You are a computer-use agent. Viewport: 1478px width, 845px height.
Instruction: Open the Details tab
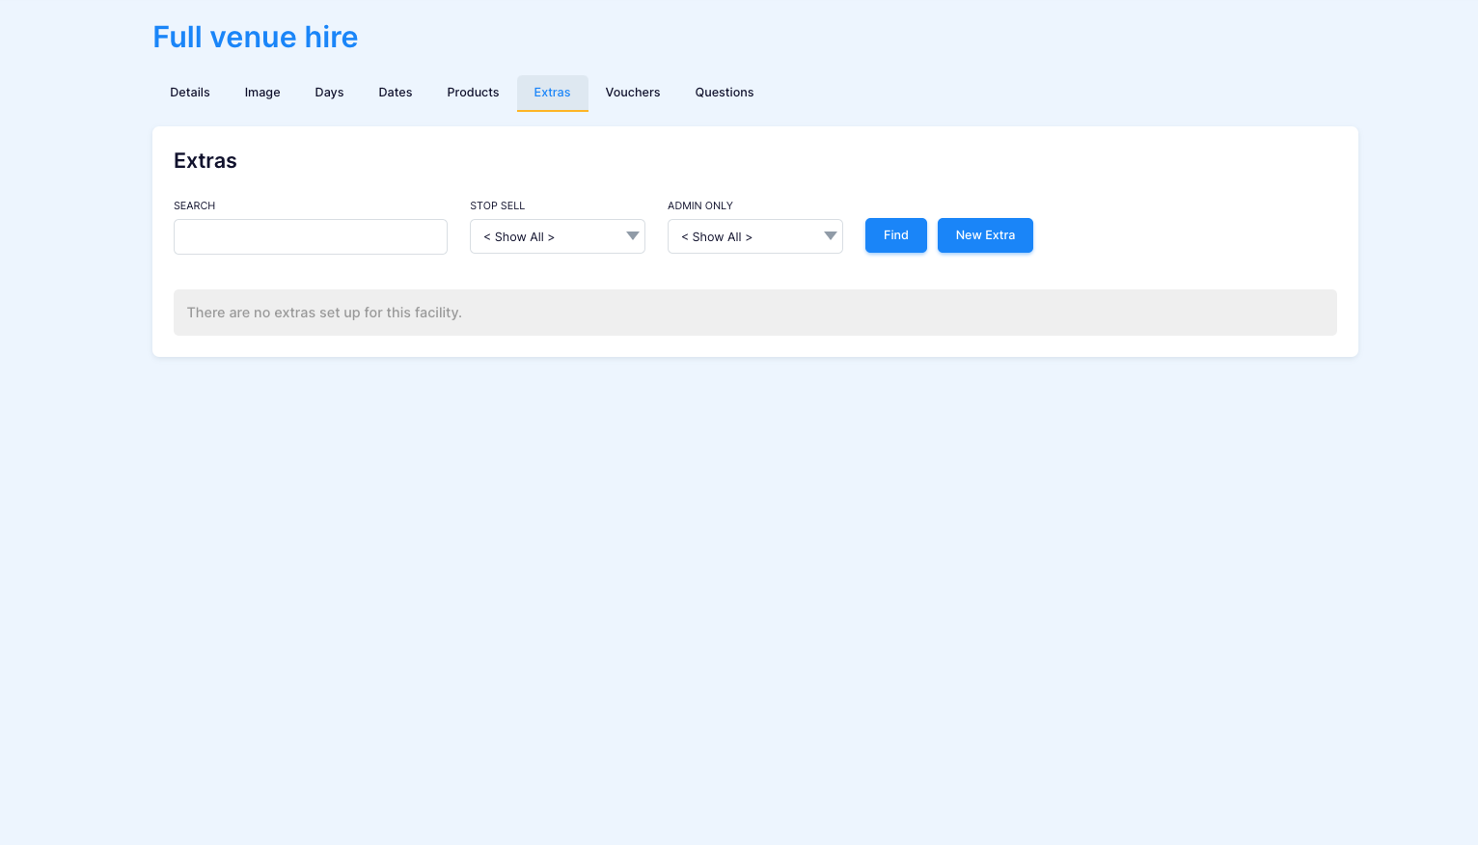(190, 93)
